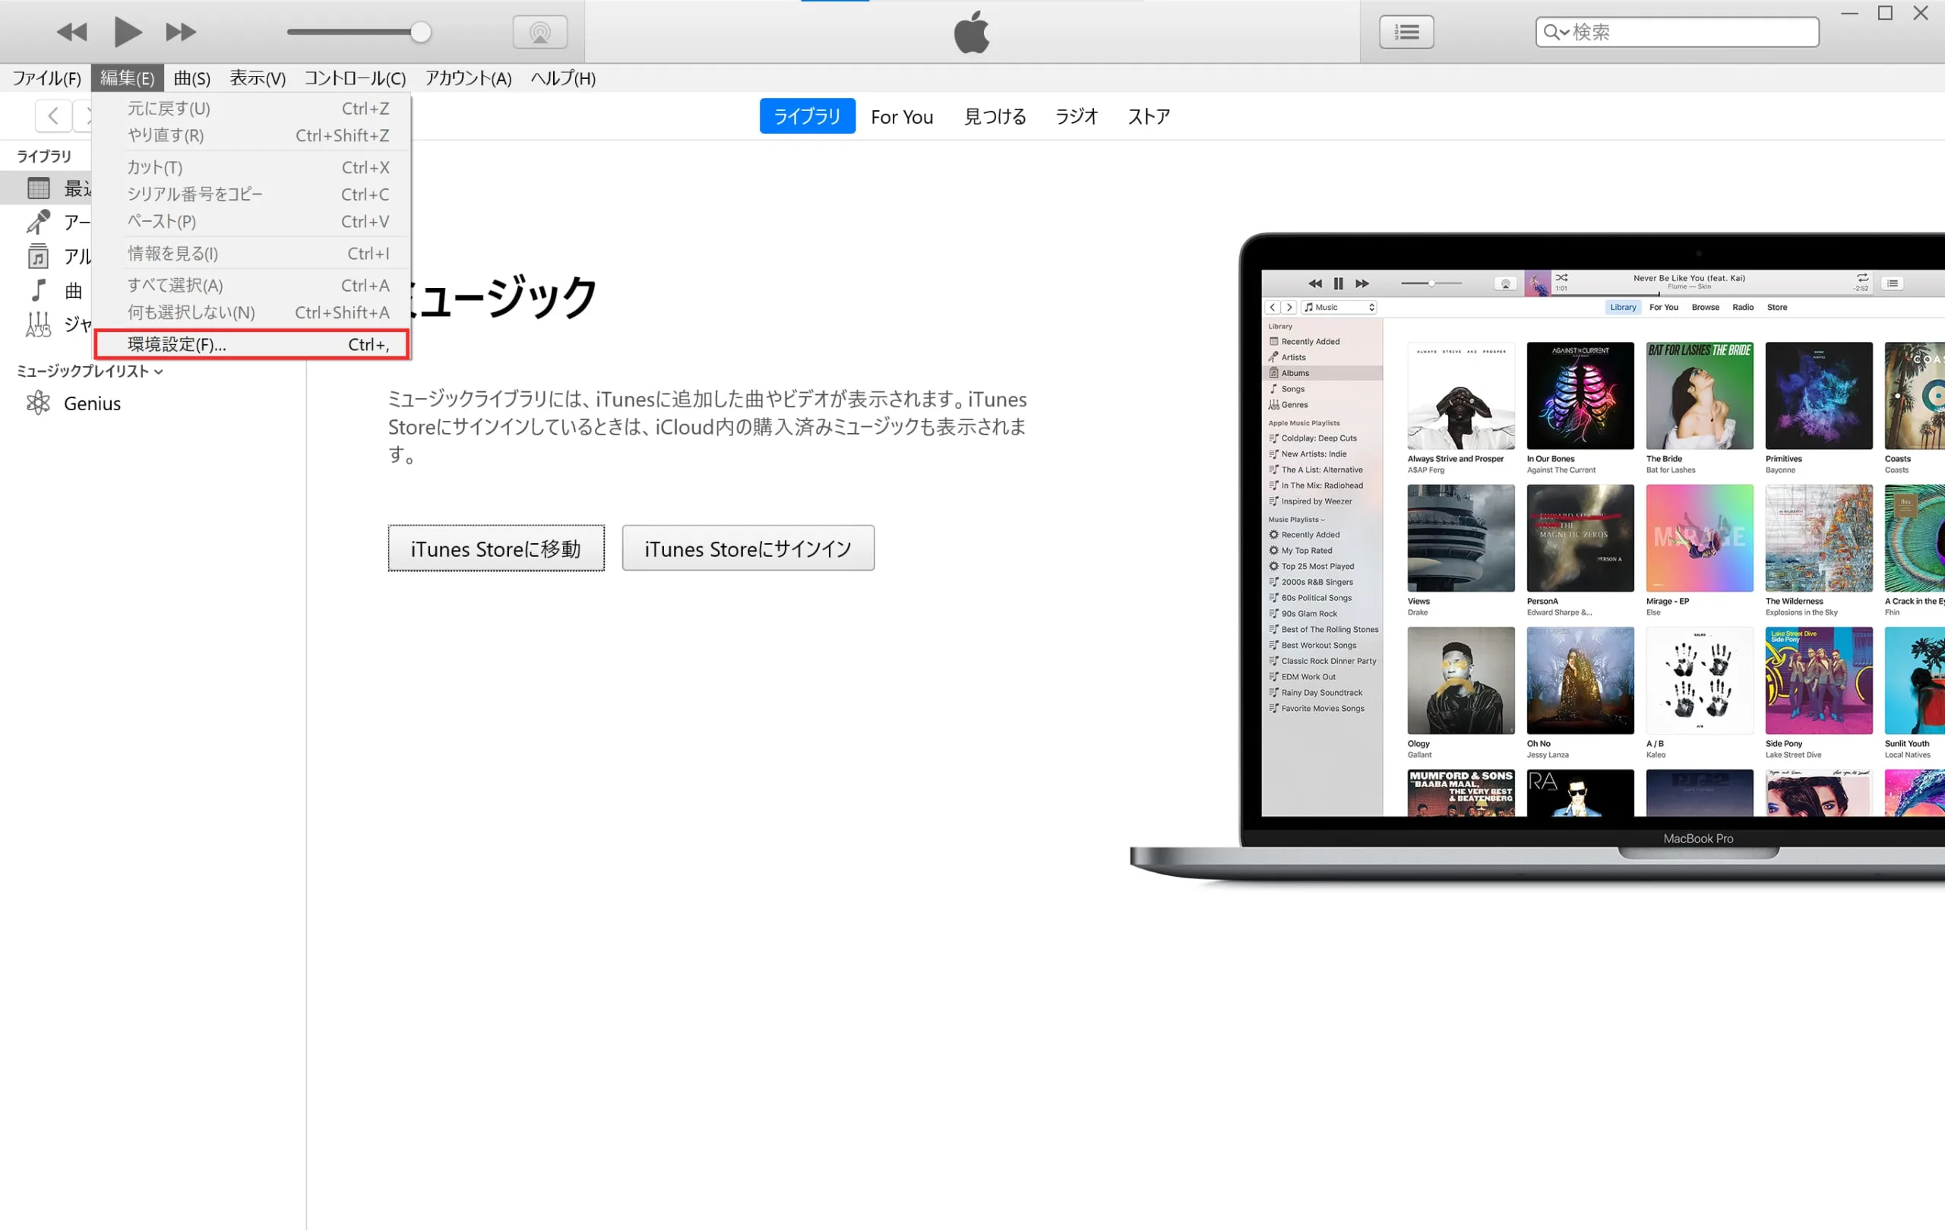This screenshot has width=1945, height=1230.
Task: Click the AirPlay speaker icon
Action: [539, 31]
